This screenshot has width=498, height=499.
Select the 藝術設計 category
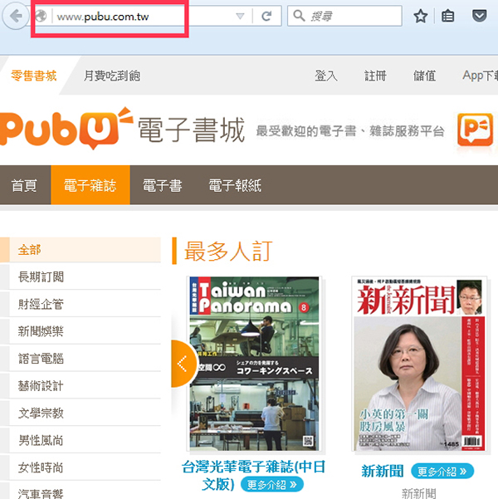point(81,386)
